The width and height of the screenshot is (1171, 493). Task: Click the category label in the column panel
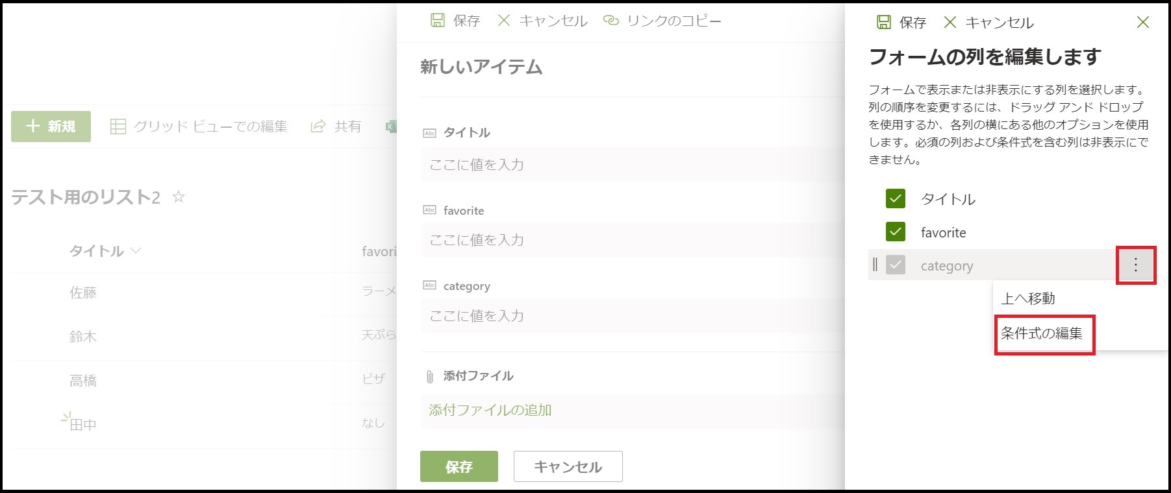tap(947, 265)
